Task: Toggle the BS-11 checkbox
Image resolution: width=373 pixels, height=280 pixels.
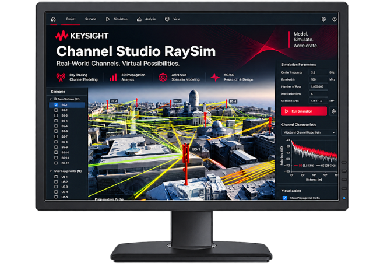Action: (56, 157)
